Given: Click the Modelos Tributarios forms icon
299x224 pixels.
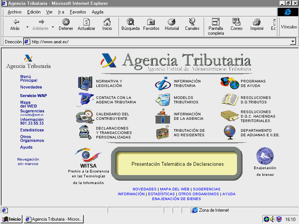Looking at the screenshot, I should [163, 99].
